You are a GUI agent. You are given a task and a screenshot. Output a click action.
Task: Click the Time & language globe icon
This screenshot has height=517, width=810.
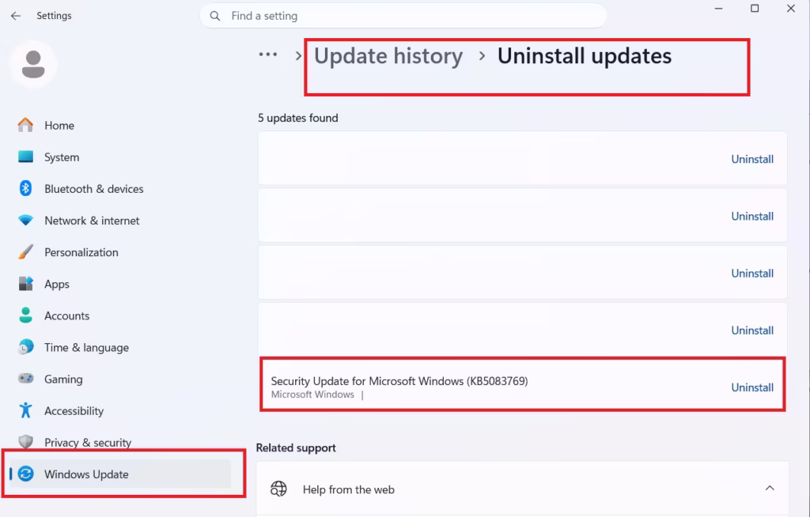click(25, 347)
